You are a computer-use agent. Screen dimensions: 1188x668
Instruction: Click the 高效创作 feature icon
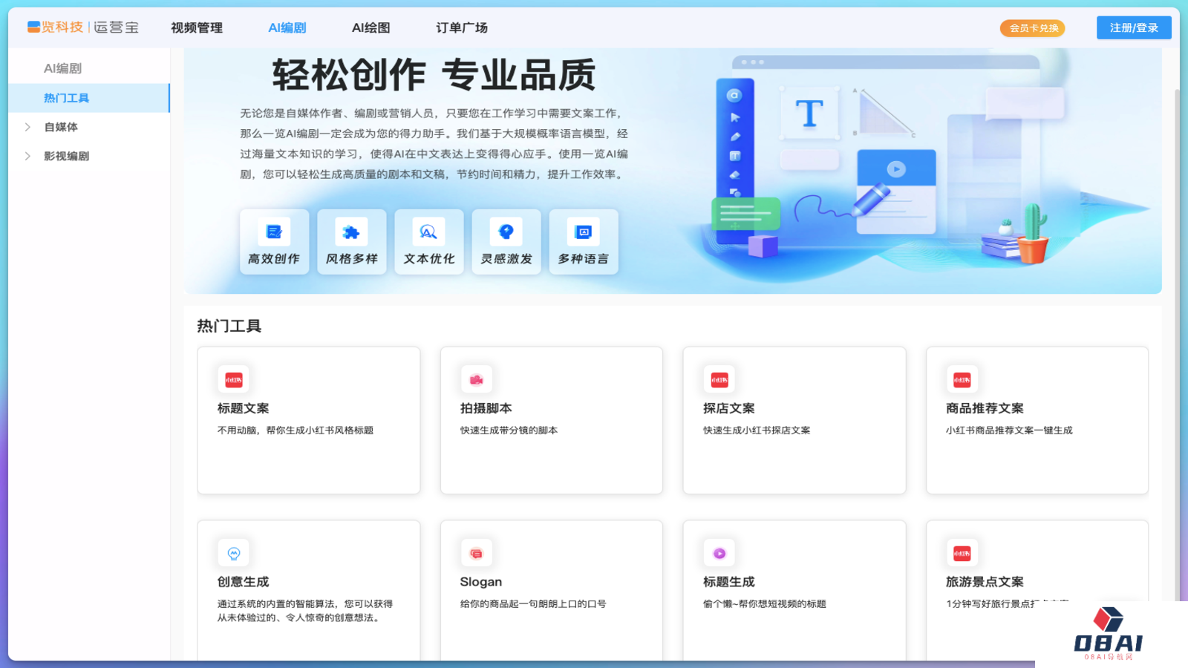tap(273, 231)
